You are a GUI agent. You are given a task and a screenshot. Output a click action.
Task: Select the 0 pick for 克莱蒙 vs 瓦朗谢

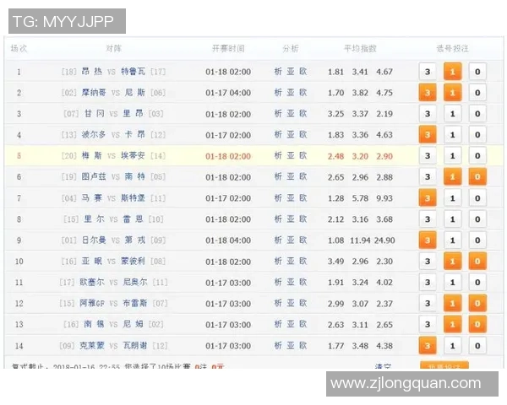477,346
